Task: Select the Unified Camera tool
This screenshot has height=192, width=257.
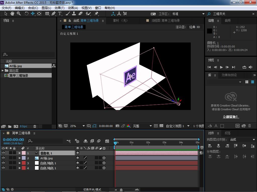Action: [33, 13]
